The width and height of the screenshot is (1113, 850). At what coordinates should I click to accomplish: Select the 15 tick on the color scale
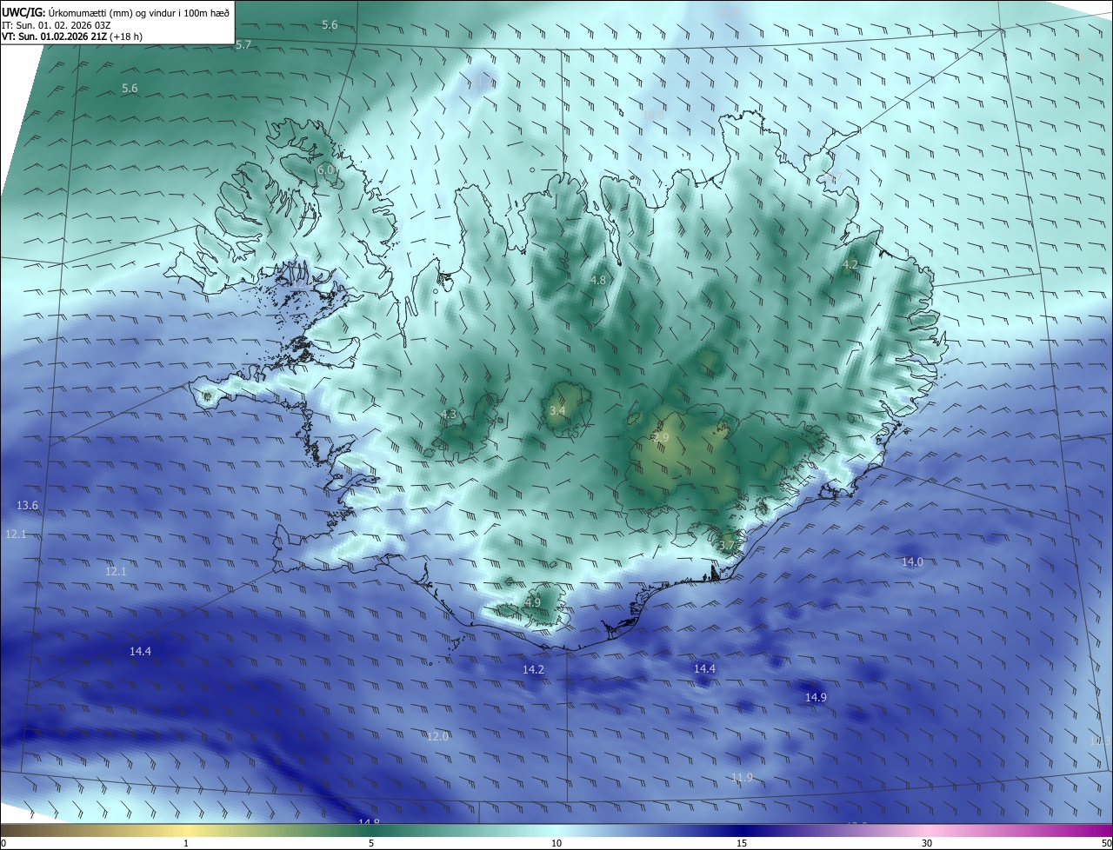click(x=742, y=843)
